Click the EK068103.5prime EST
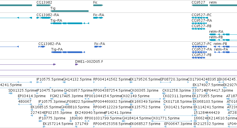 (x=194, y=104)
